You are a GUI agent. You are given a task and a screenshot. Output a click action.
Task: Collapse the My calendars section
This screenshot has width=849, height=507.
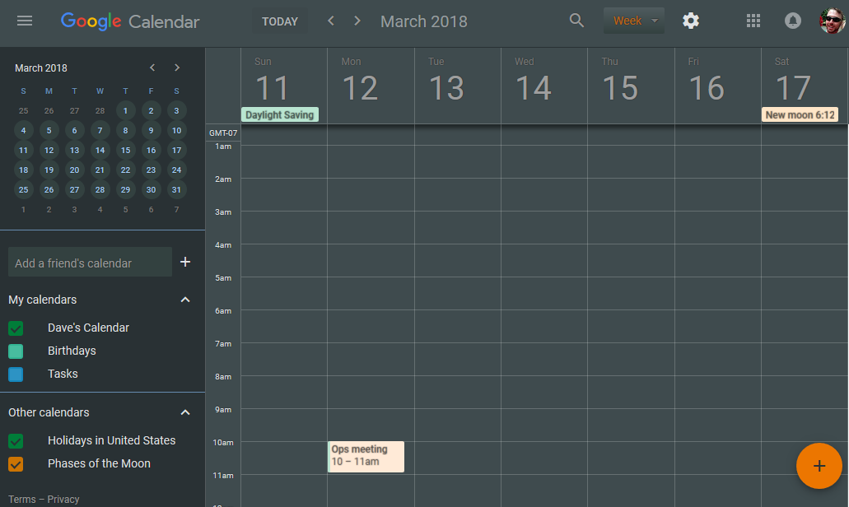184,300
